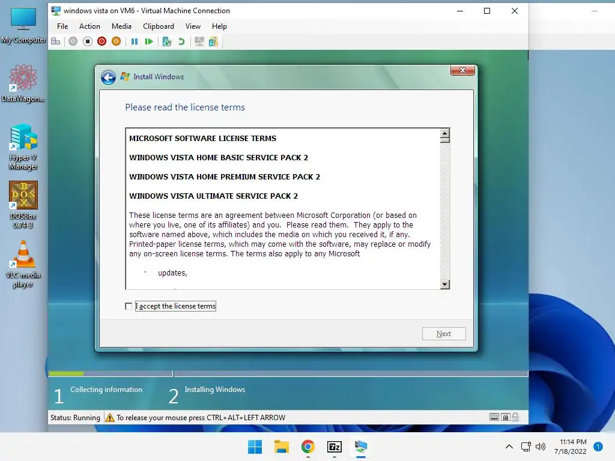This screenshot has height=461, width=615.
Task: Click the license text scroll up arrow
Action: 445,133
